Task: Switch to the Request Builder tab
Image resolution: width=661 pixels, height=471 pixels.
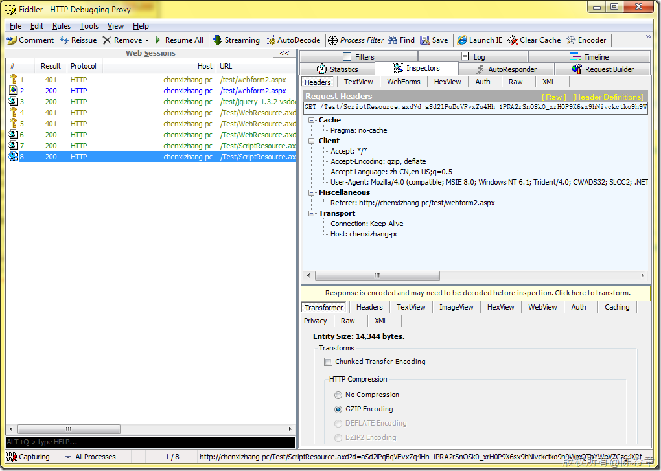Action: click(x=603, y=69)
